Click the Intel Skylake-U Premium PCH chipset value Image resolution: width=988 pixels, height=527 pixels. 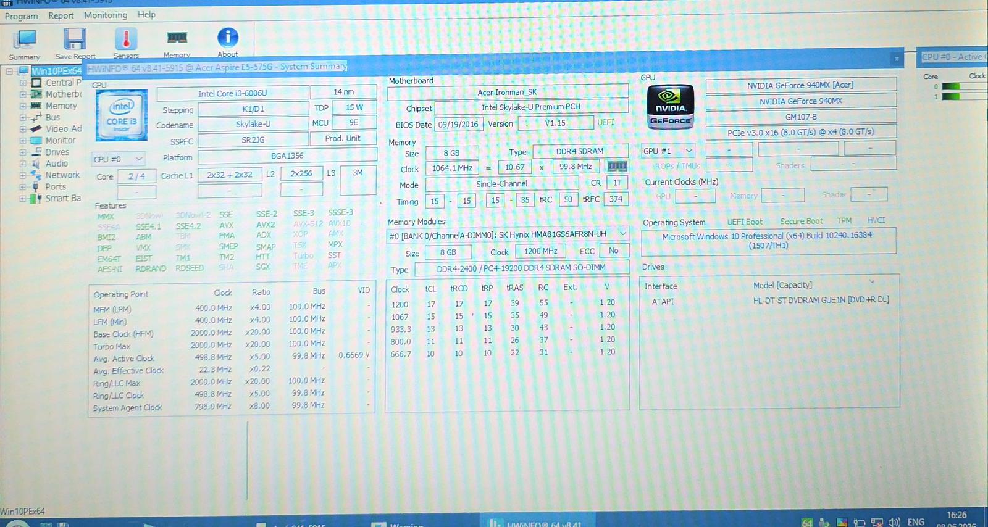pyautogui.click(x=531, y=107)
